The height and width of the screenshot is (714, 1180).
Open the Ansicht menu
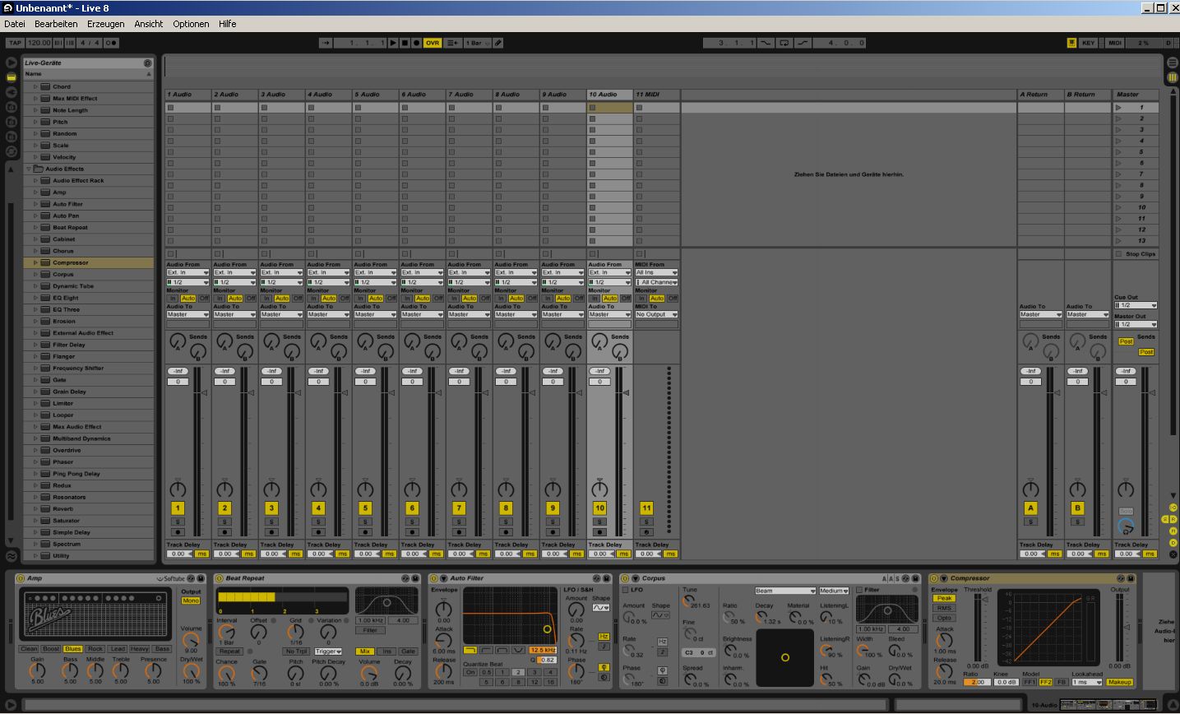point(149,24)
